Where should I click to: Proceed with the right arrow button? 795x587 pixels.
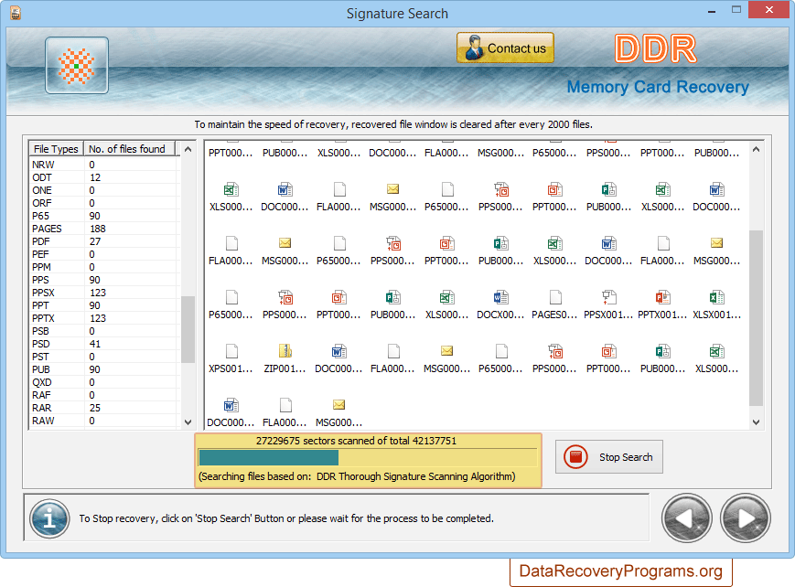tap(746, 518)
